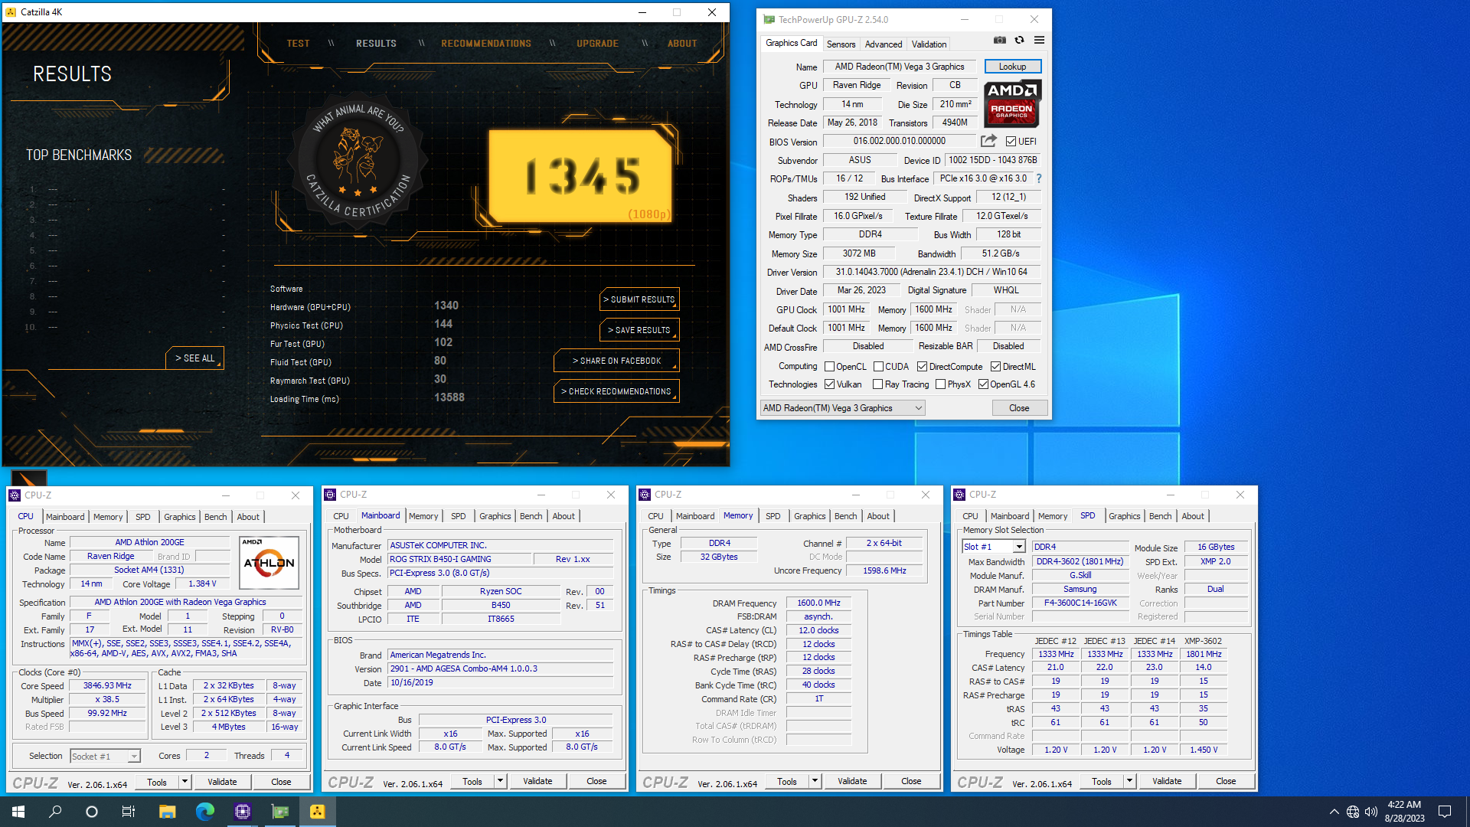The image size is (1470, 827).
Task: Toggle the DirectML checkbox
Action: tap(995, 367)
